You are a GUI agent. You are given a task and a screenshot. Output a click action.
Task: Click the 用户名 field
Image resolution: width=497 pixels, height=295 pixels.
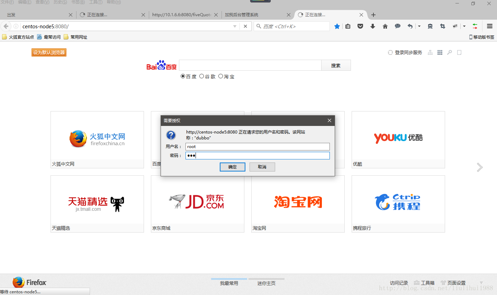(x=257, y=147)
